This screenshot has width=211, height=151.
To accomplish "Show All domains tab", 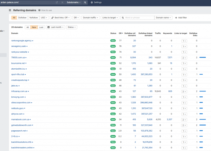I will [x=28, y=27].
